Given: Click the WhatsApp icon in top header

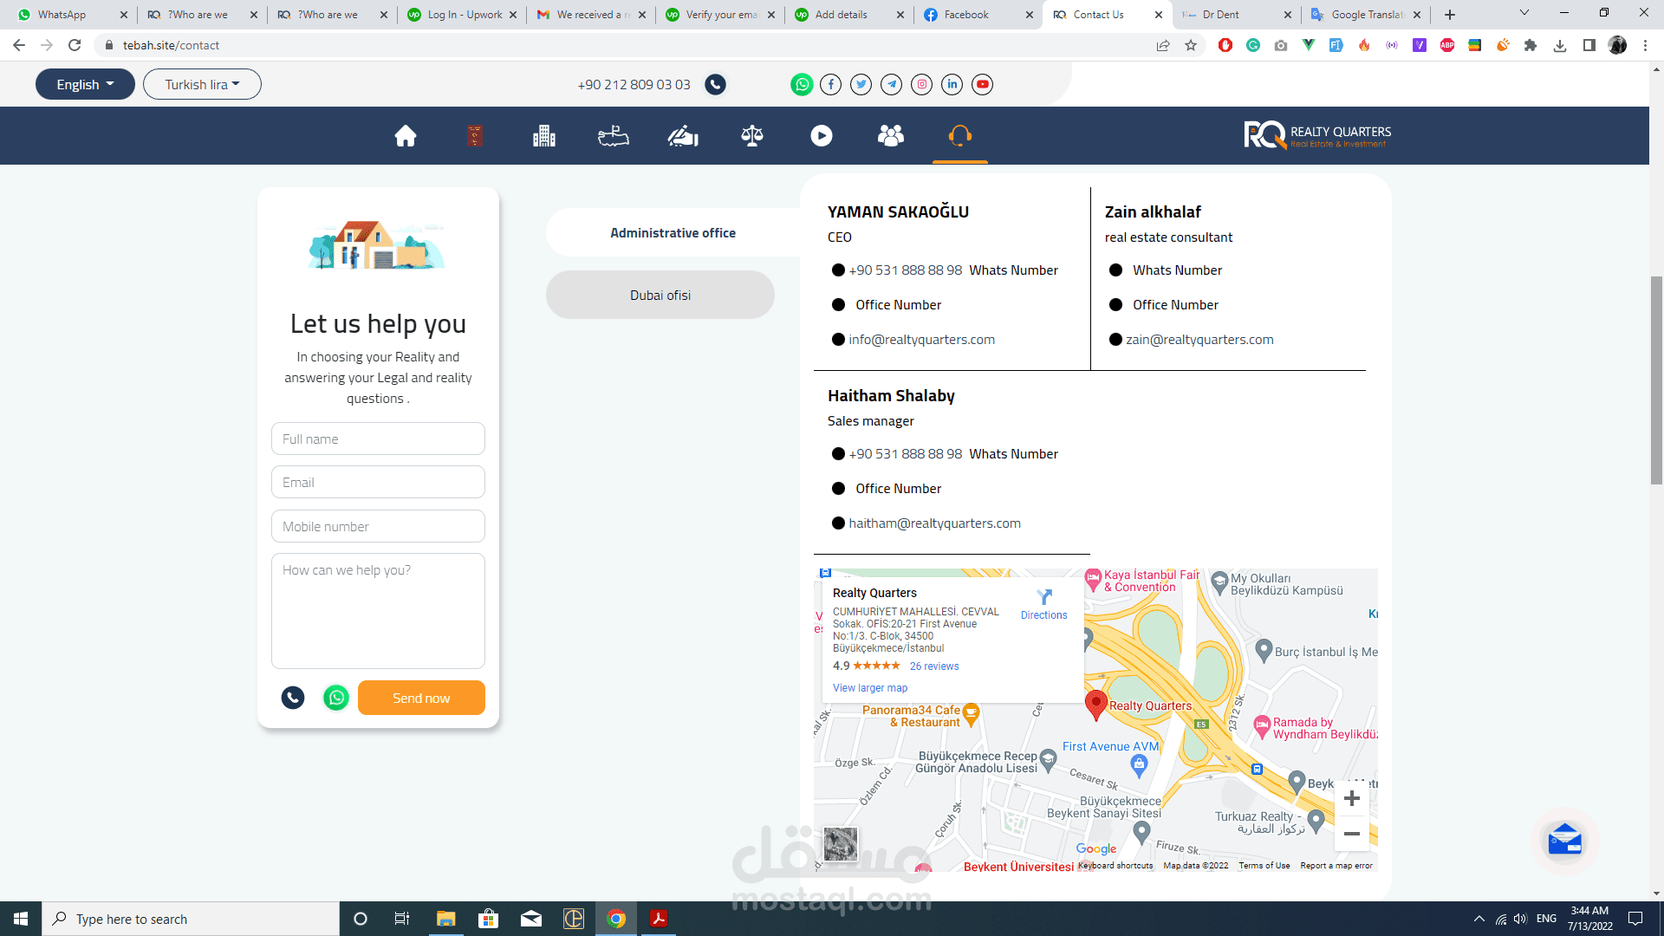Looking at the screenshot, I should coord(802,84).
